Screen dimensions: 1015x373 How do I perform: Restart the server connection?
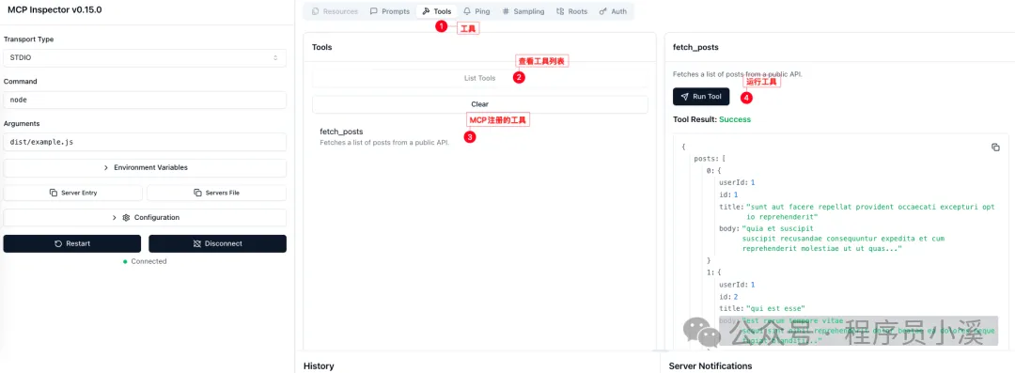[x=71, y=243]
